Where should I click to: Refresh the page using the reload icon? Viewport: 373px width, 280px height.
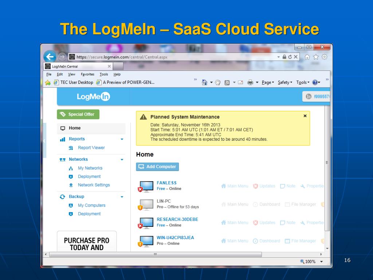coord(290,57)
